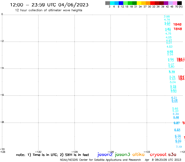Viewport: 185px width, 162px height.
Task: Click the wave height value '6.72'
Action: [178, 138]
